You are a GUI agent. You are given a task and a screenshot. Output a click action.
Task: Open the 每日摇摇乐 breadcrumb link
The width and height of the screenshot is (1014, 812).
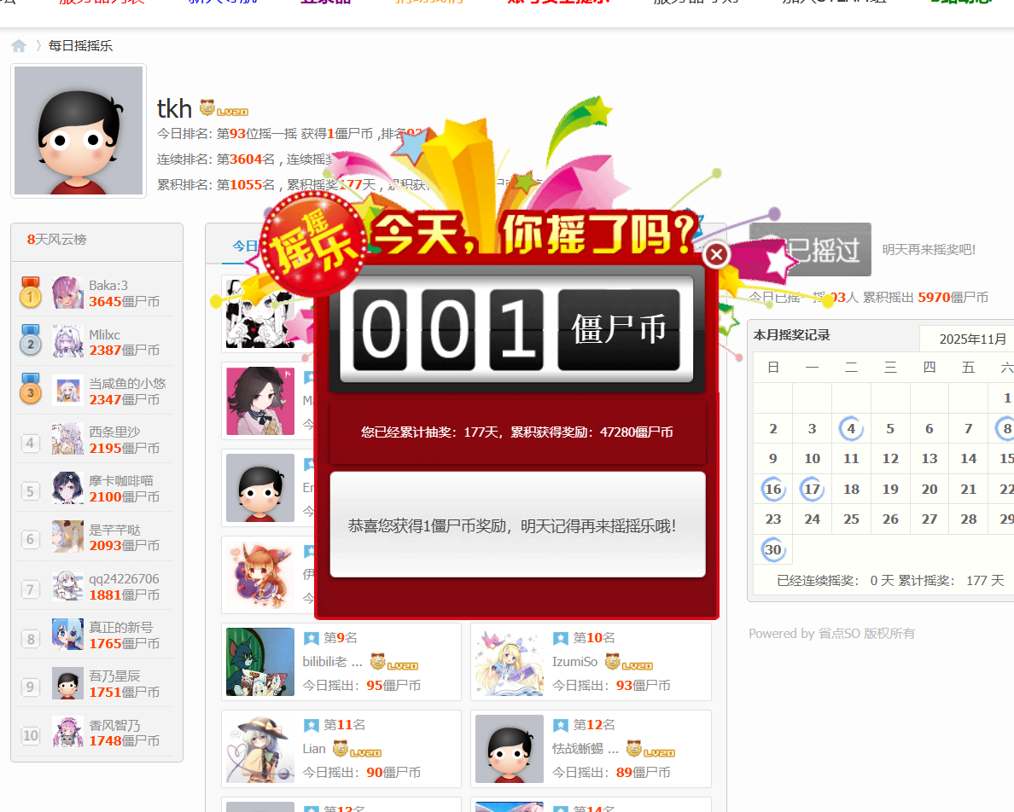pos(80,46)
